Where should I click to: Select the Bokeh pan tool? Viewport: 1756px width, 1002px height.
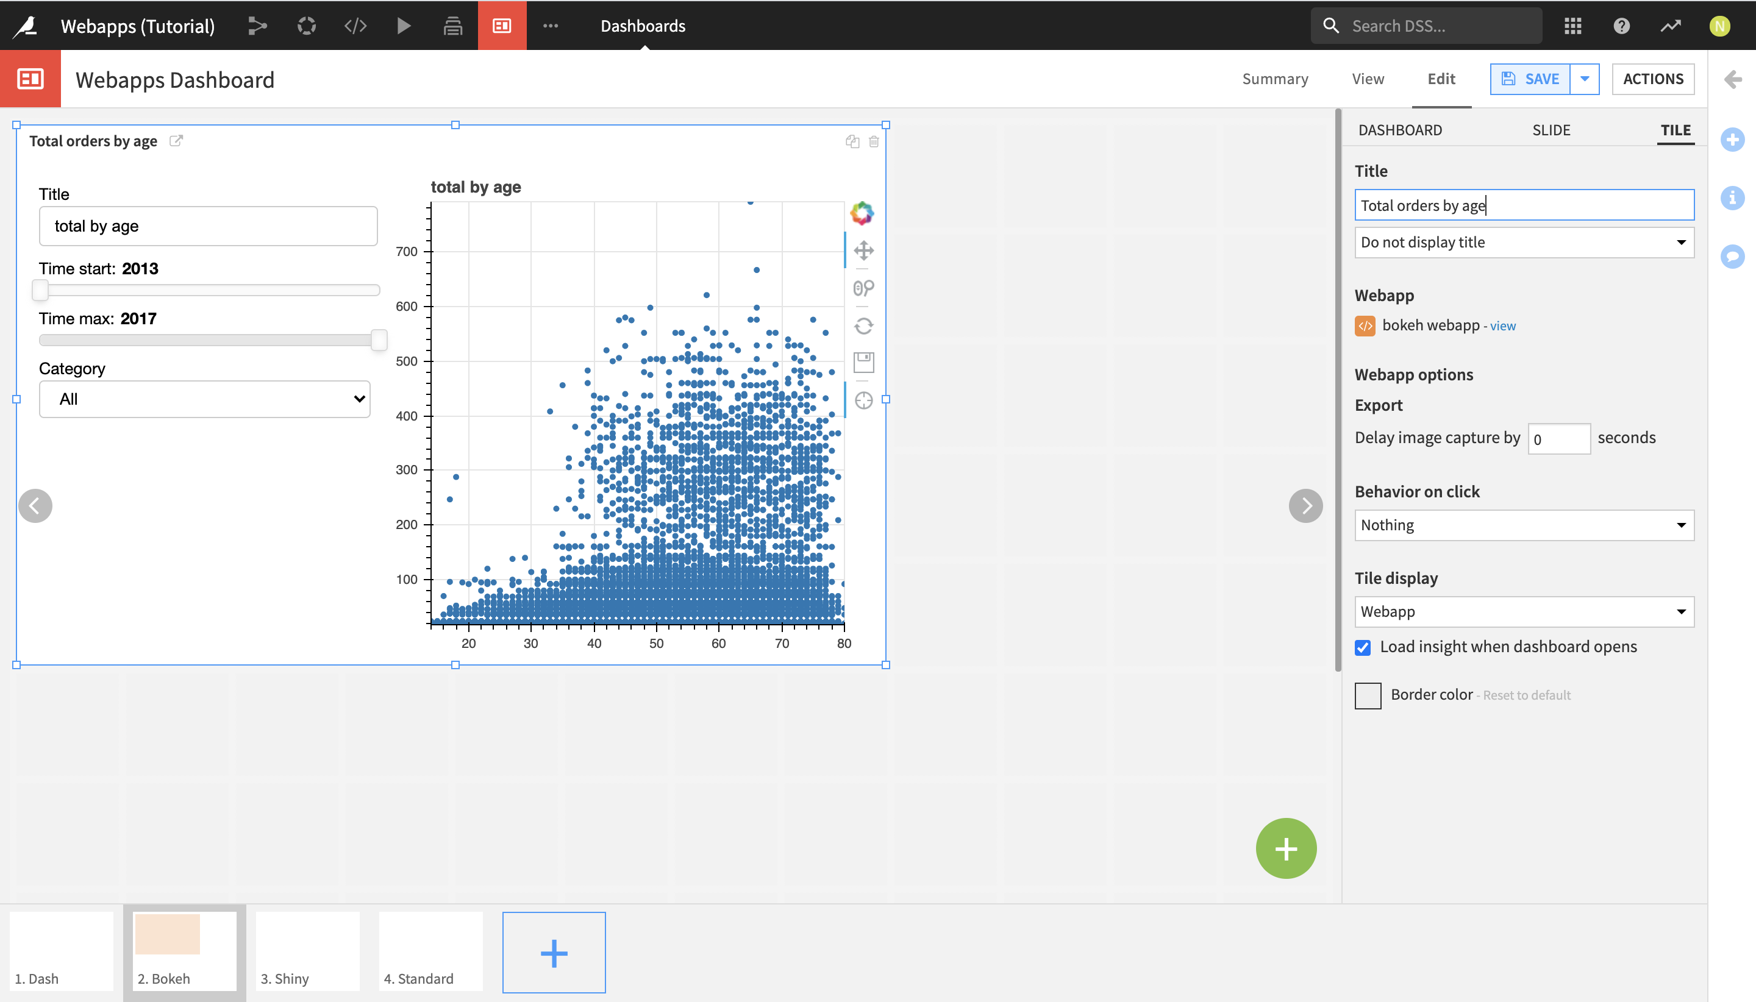point(863,250)
